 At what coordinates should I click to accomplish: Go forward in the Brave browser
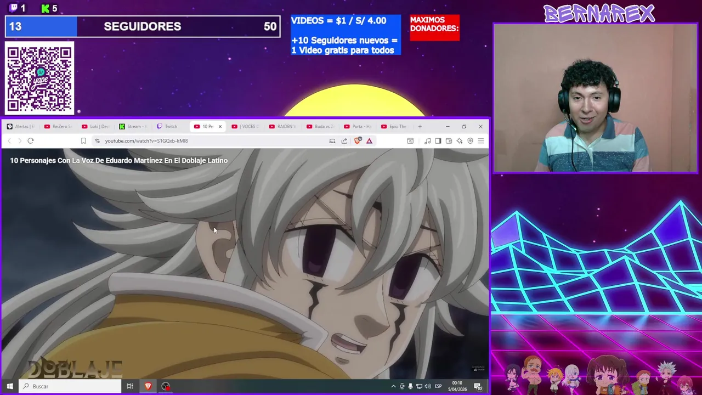click(x=20, y=141)
